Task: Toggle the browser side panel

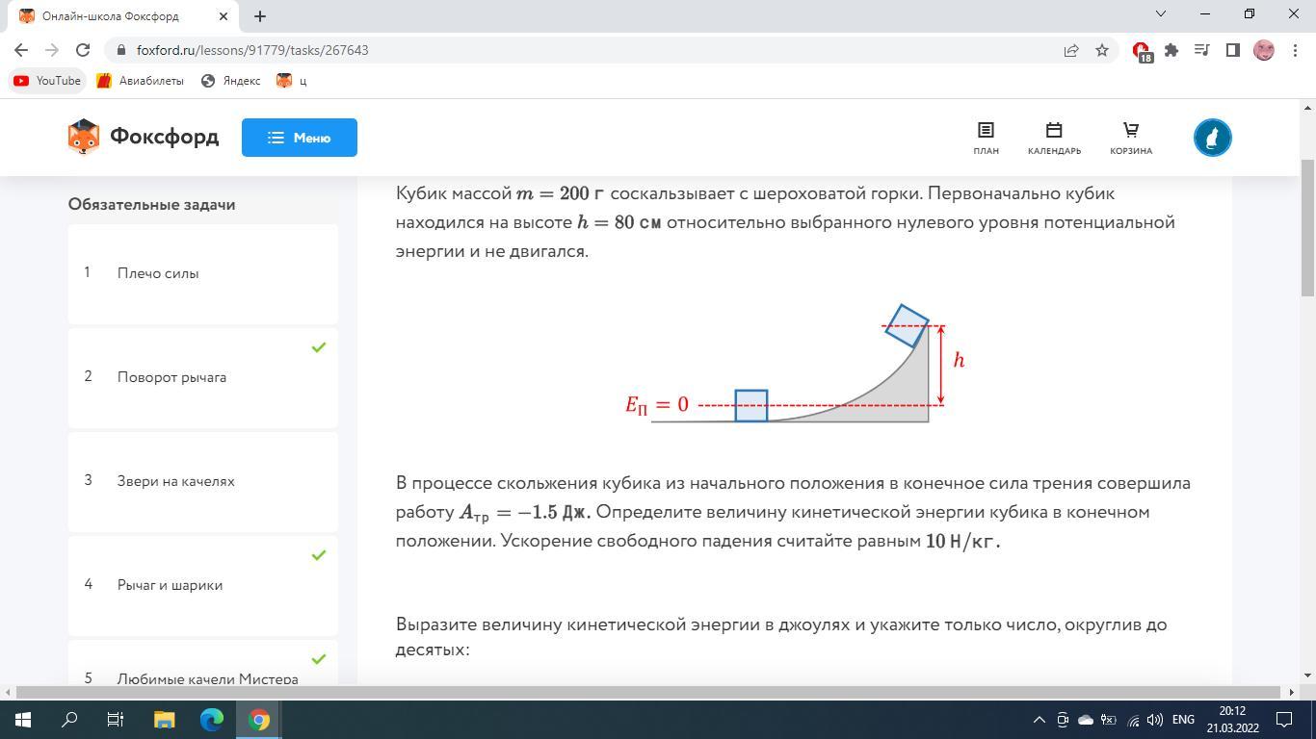Action: coord(1232,50)
